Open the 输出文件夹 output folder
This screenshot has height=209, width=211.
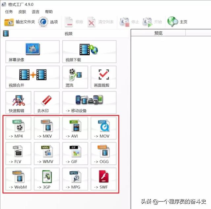click(x=20, y=22)
